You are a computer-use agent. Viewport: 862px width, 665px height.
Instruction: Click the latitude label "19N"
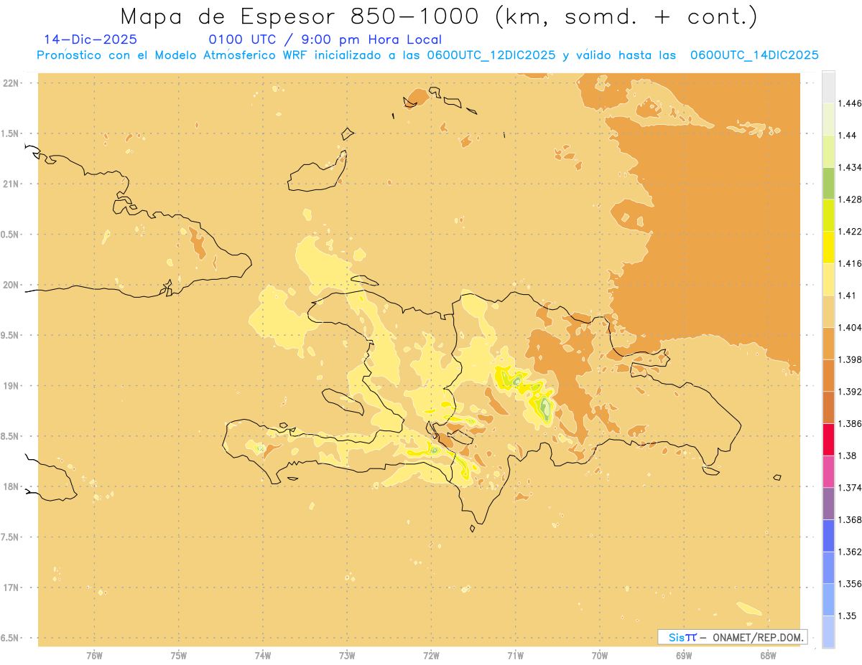click(11, 386)
